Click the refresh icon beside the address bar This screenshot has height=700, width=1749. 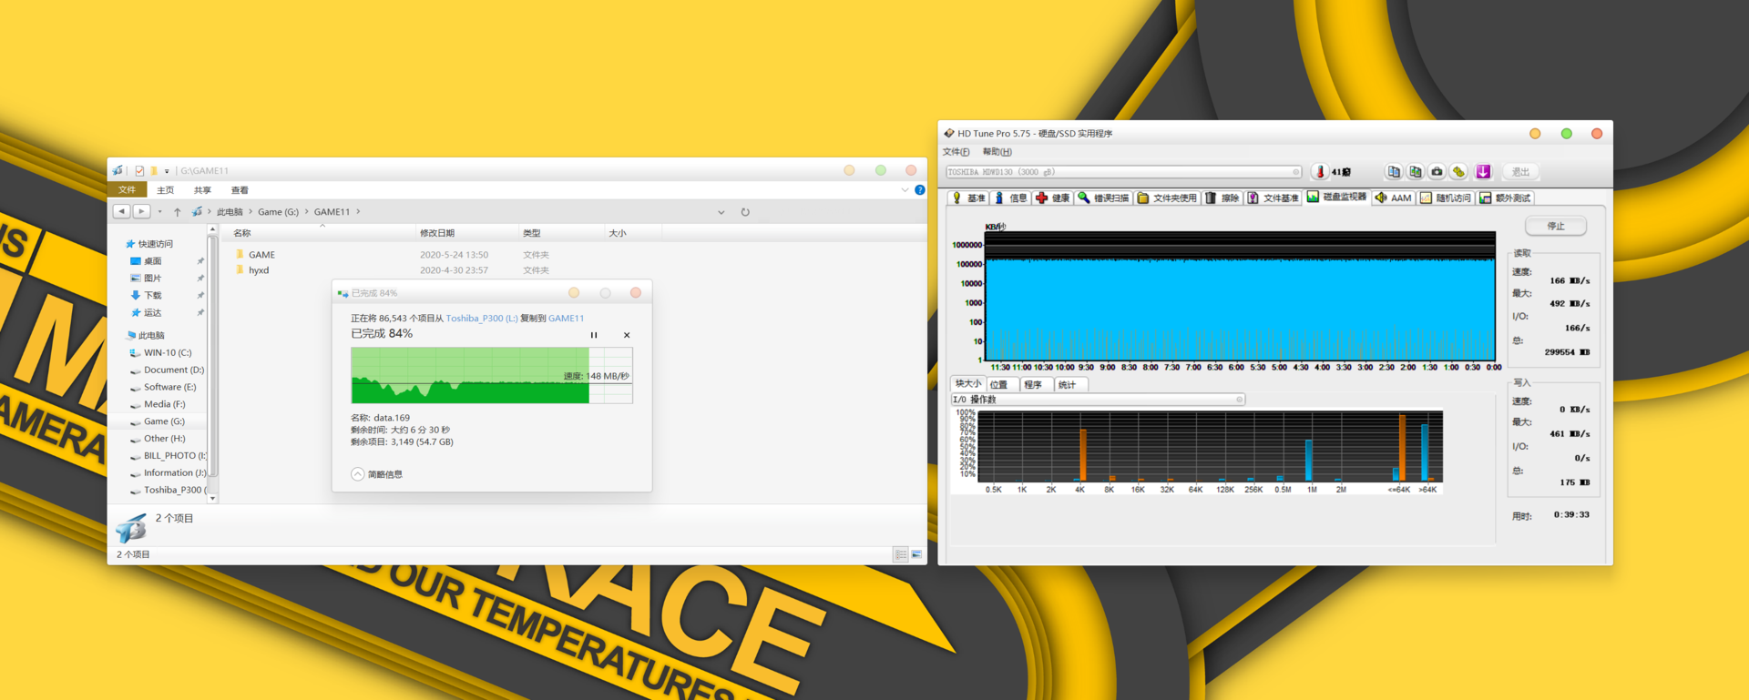click(745, 212)
